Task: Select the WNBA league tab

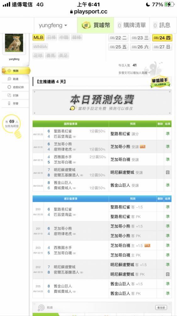Action: [x=40, y=47]
